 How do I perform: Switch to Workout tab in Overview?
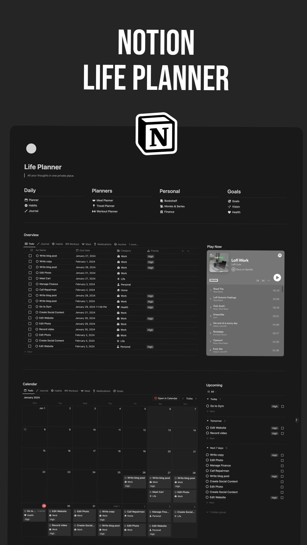[x=72, y=244]
